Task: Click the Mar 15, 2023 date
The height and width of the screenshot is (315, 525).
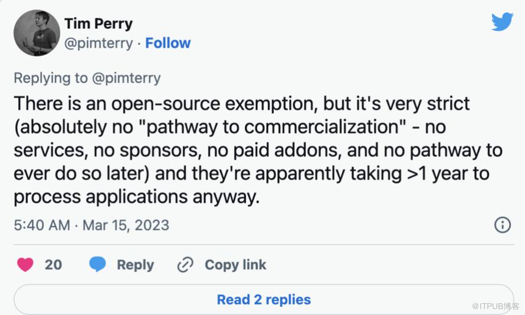Action: (126, 225)
